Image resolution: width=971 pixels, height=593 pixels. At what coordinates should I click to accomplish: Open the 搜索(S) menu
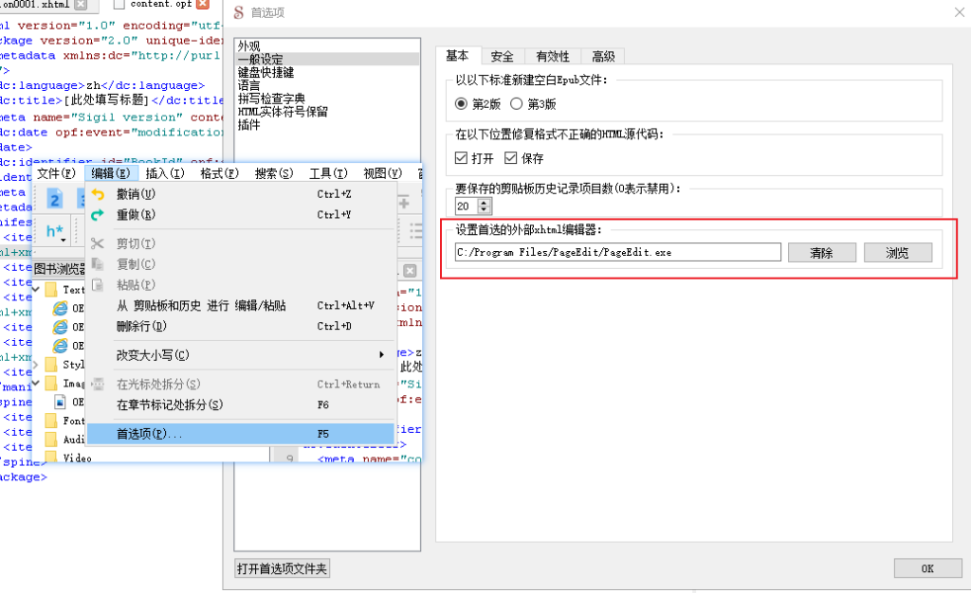274,173
